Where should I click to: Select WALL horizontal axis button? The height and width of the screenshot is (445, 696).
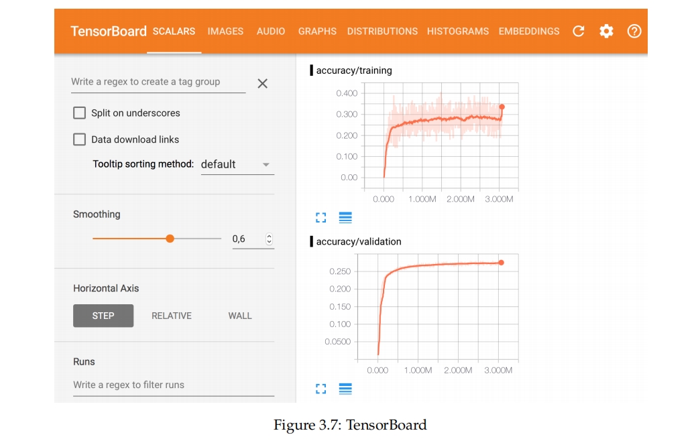click(x=240, y=316)
